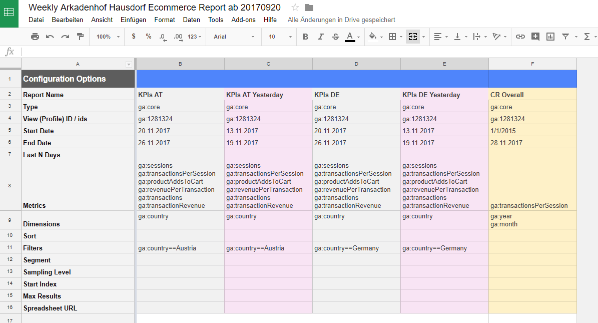The height and width of the screenshot is (323, 598).
Task: Open the Add-ons menu
Action: [244, 20]
